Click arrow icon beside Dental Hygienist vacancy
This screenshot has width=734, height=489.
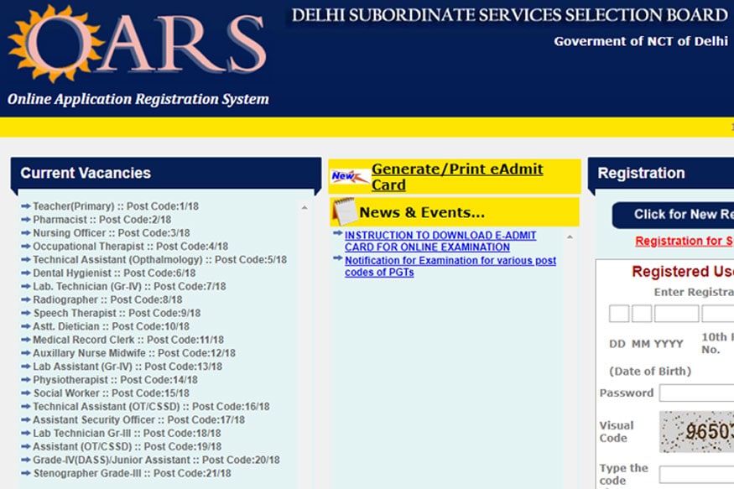coord(26,273)
